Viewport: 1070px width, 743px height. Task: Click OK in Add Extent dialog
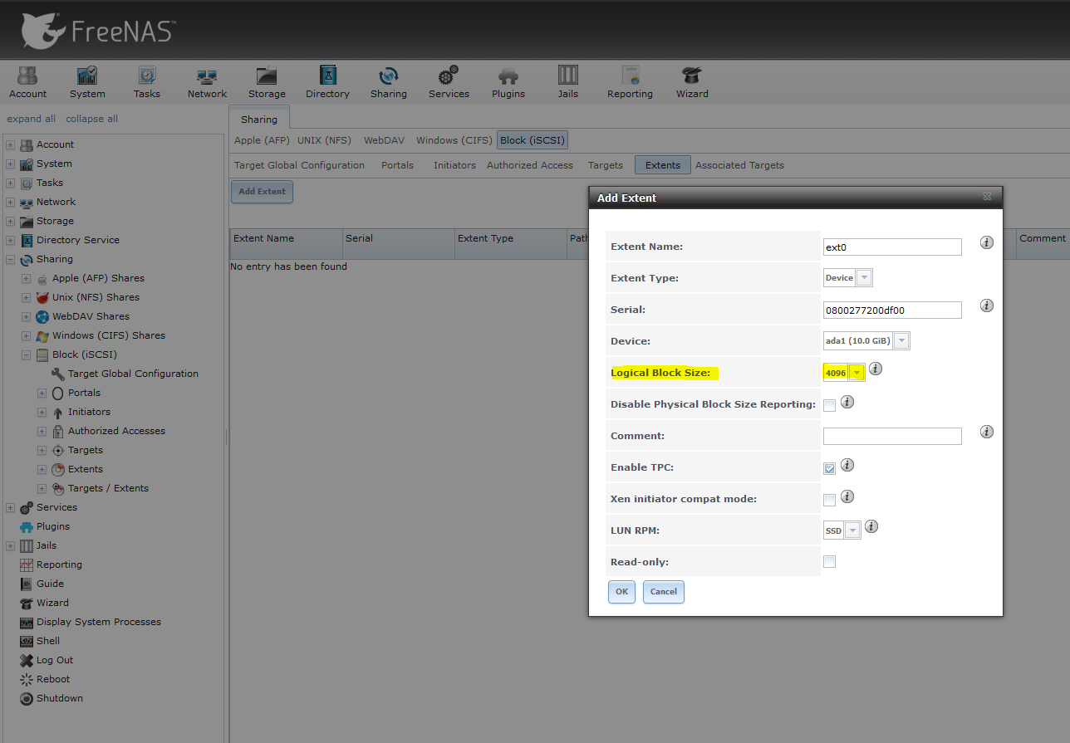[x=621, y=592]
